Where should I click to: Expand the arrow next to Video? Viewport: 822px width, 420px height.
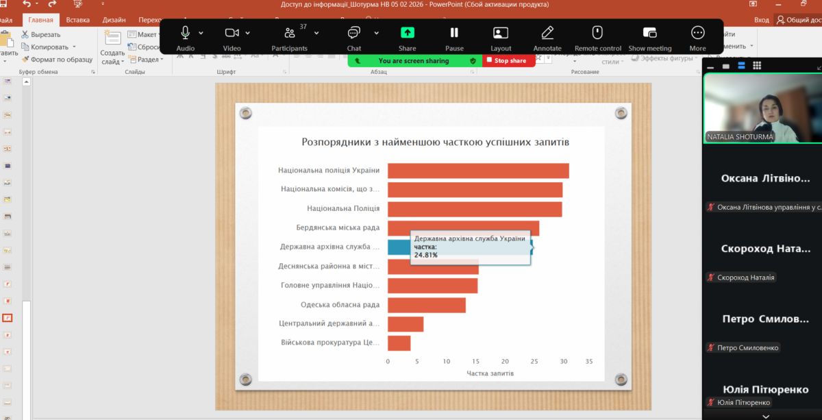pyautogui.click(x=247, y=33)
